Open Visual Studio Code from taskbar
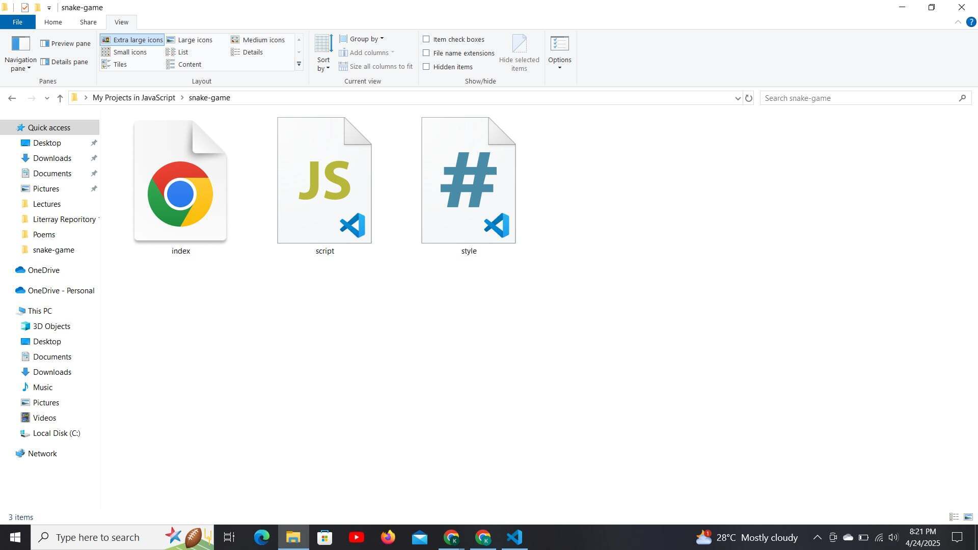 tap(514, 537)
